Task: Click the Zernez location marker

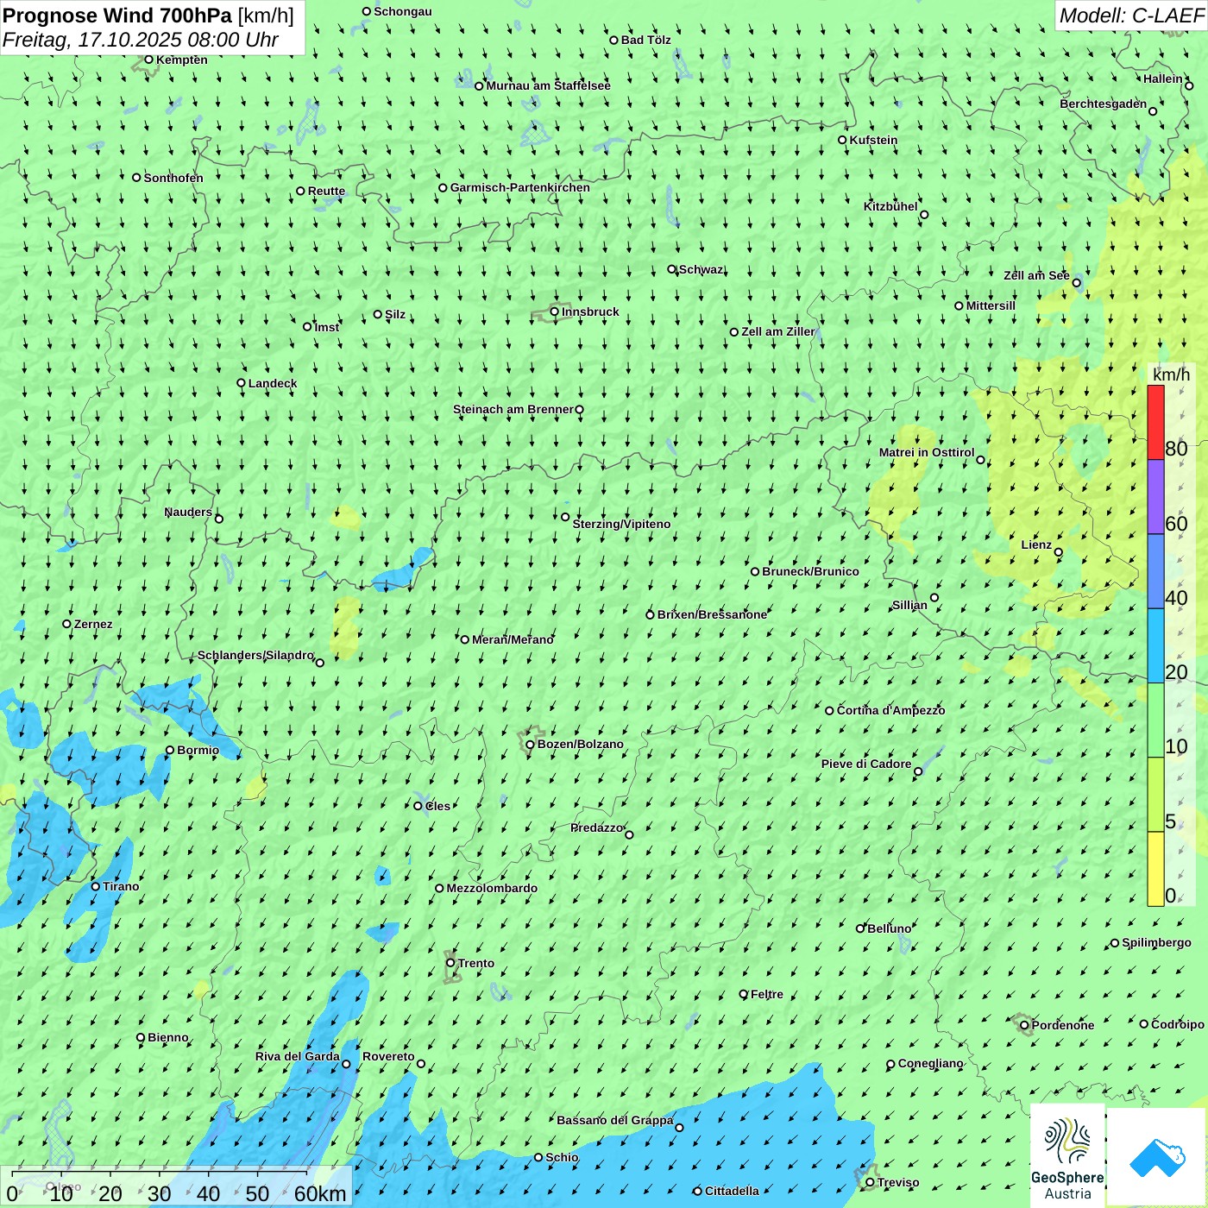Action: [66, 624]
